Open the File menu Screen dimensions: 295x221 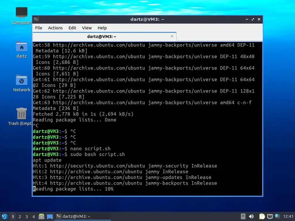[x=39, y=28]
